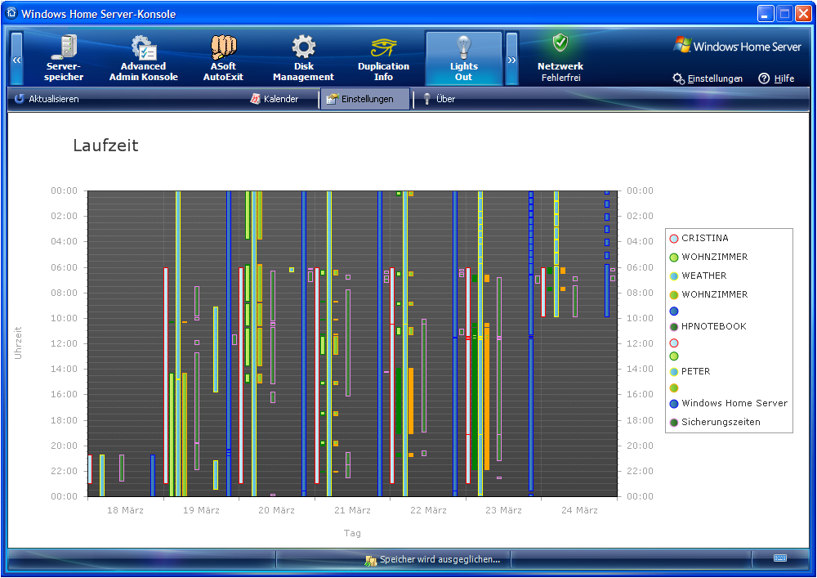Switch to ASoft AutoExit tab
817x578 pixels.
[223, 58]
